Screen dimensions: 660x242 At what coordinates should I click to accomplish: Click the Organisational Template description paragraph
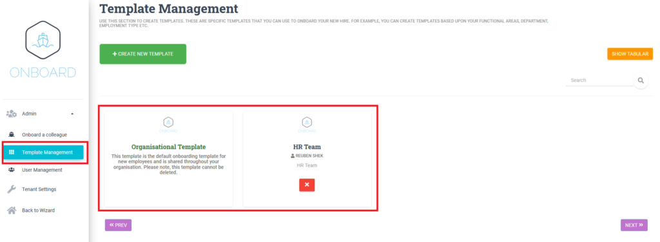(168, 165)
